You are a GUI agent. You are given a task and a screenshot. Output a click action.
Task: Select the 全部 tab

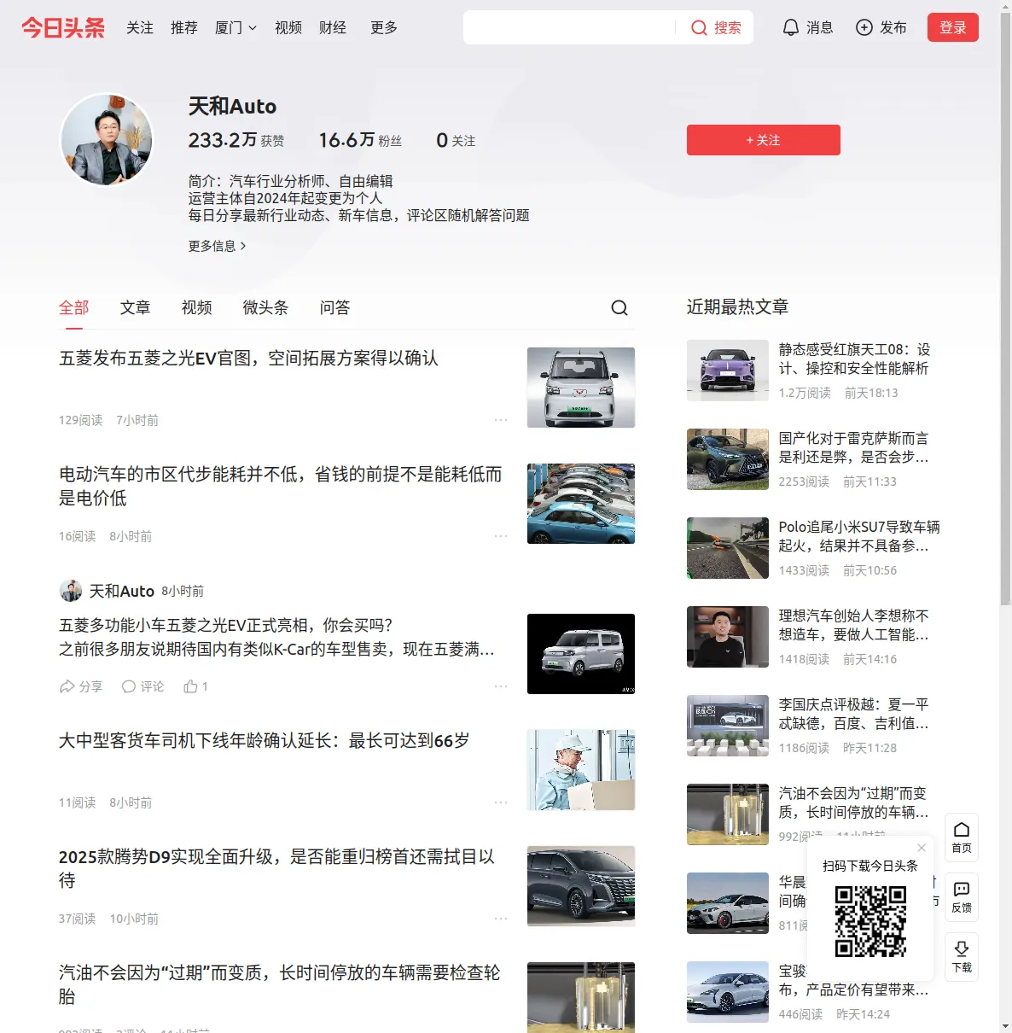pos(74,307)
